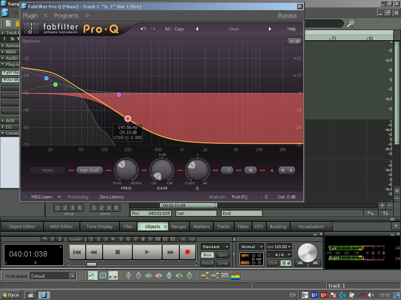The image size is (401, 300).
Task: Select the previous EQ band arrow
Action: [282, 170]
